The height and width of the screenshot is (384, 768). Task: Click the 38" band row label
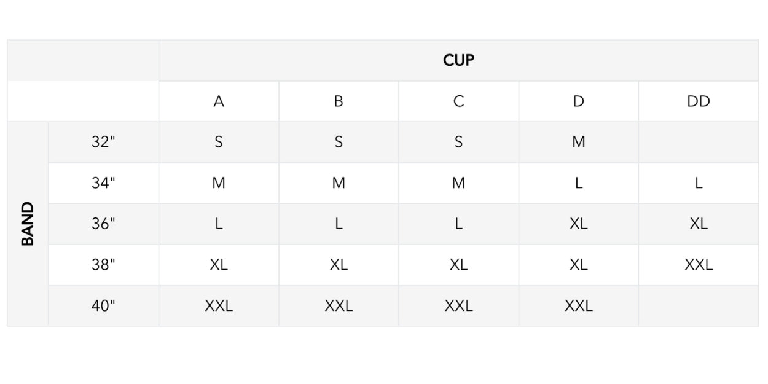click(x=103, y=265)
